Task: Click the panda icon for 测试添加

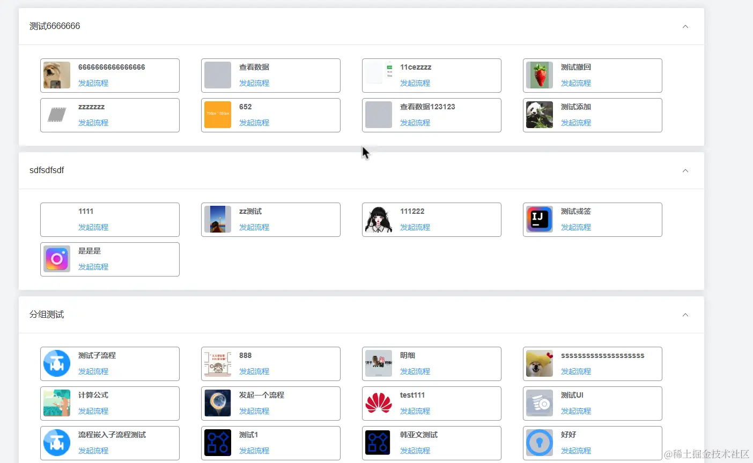Action: click(540, 115)
